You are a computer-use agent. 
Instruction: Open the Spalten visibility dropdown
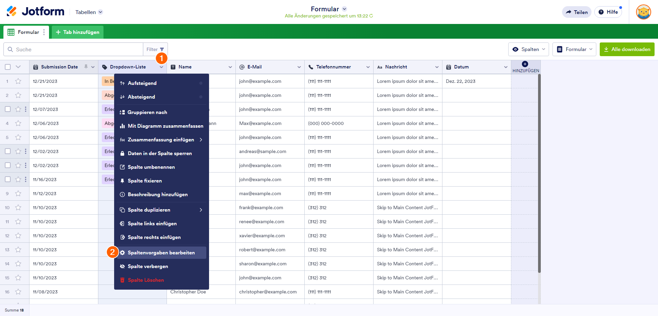tap(528, 49)
